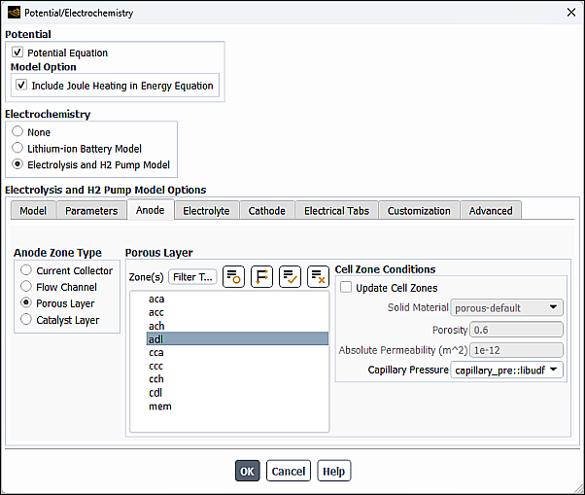Click the Porosity input field
Viewport: 585px width, 495px height.
tap(516, 330)
